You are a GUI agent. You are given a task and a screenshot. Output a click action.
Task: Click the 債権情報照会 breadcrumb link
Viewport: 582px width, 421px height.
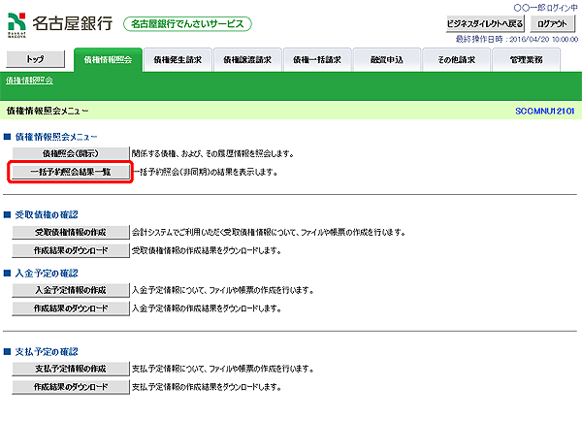click(x=29, y=81)
